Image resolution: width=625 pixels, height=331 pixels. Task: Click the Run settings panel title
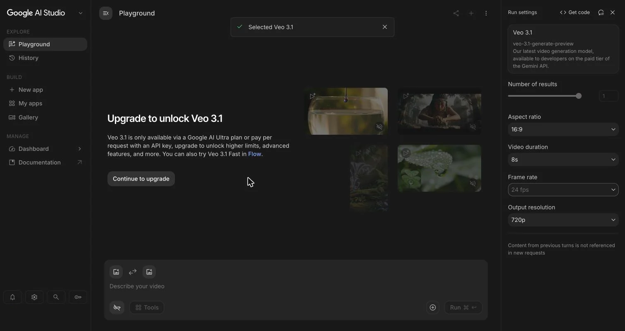[x=522, y=12]
